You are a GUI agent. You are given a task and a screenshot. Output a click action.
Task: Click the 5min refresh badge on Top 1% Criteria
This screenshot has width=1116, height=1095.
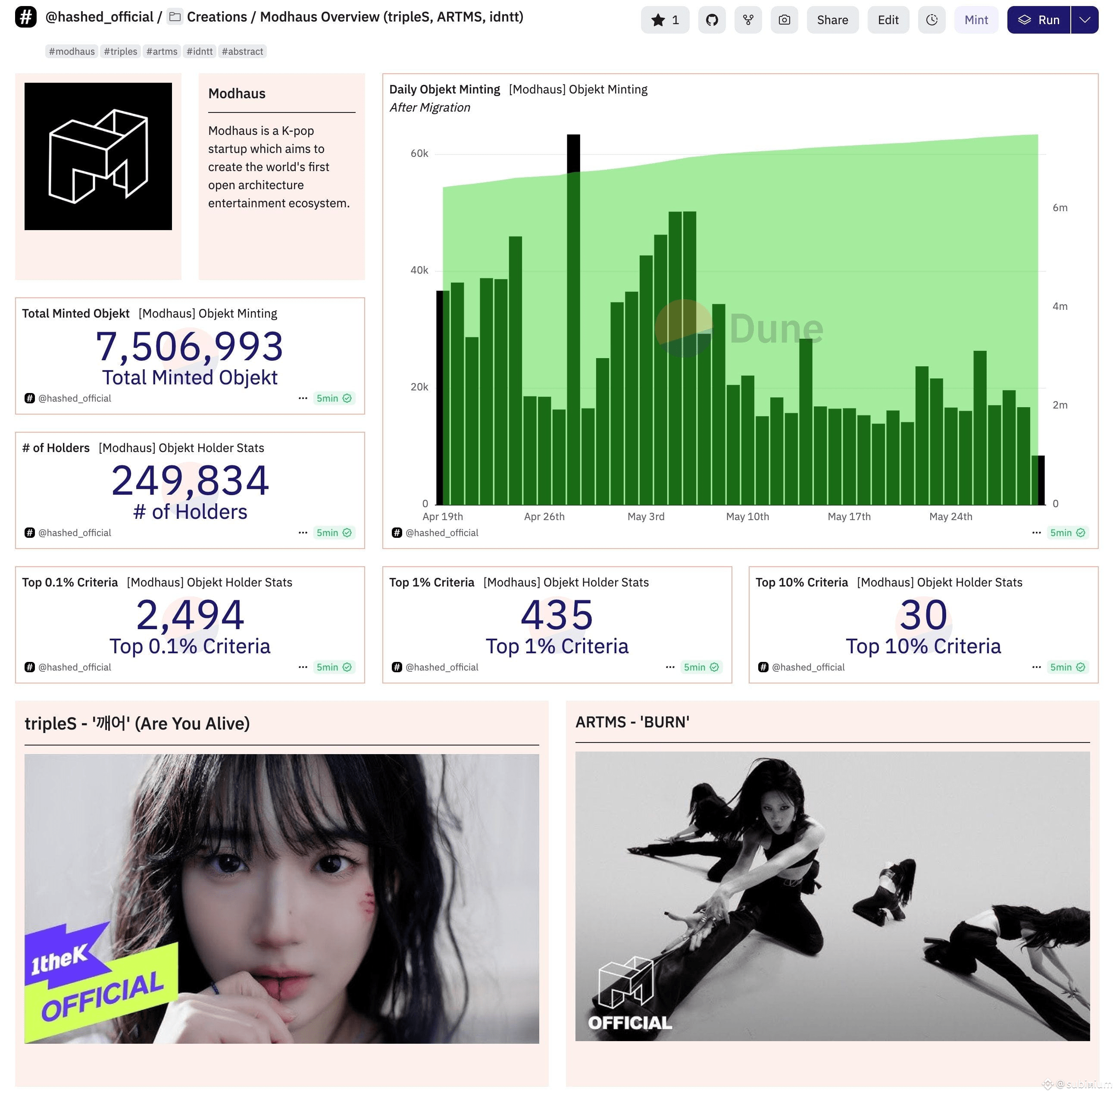click(701, 667)
